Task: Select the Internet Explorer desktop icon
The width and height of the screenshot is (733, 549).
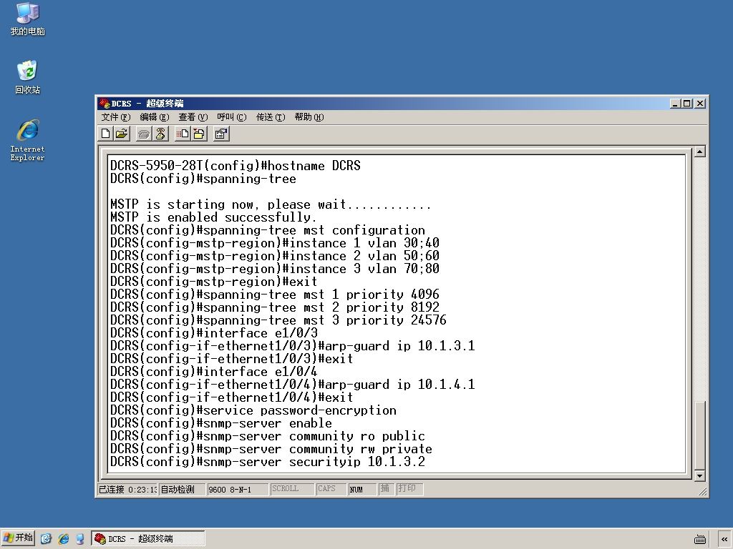Action: (27, 140)
